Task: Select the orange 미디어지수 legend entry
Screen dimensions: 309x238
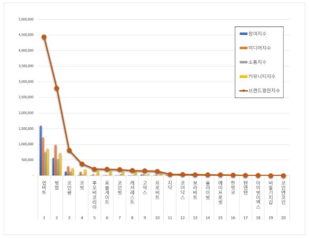Action: (255, 48)
